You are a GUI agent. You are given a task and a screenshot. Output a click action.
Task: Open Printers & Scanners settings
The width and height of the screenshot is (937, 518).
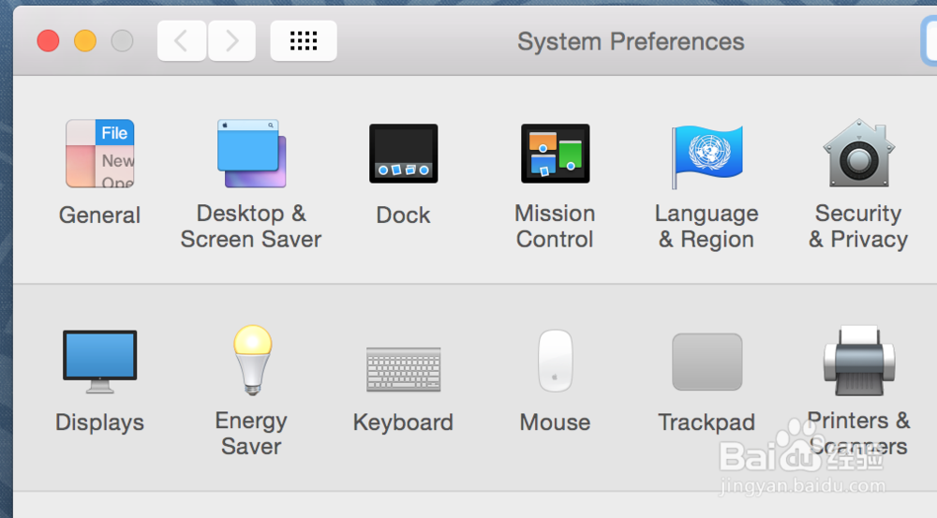point(858,362)
